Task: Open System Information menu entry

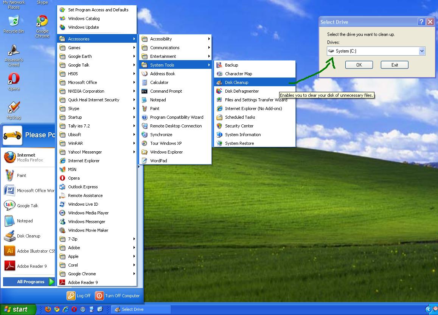Action: [255, 134]
